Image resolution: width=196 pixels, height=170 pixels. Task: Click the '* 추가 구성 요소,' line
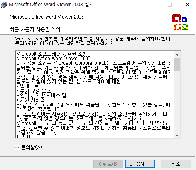point(34,91)
